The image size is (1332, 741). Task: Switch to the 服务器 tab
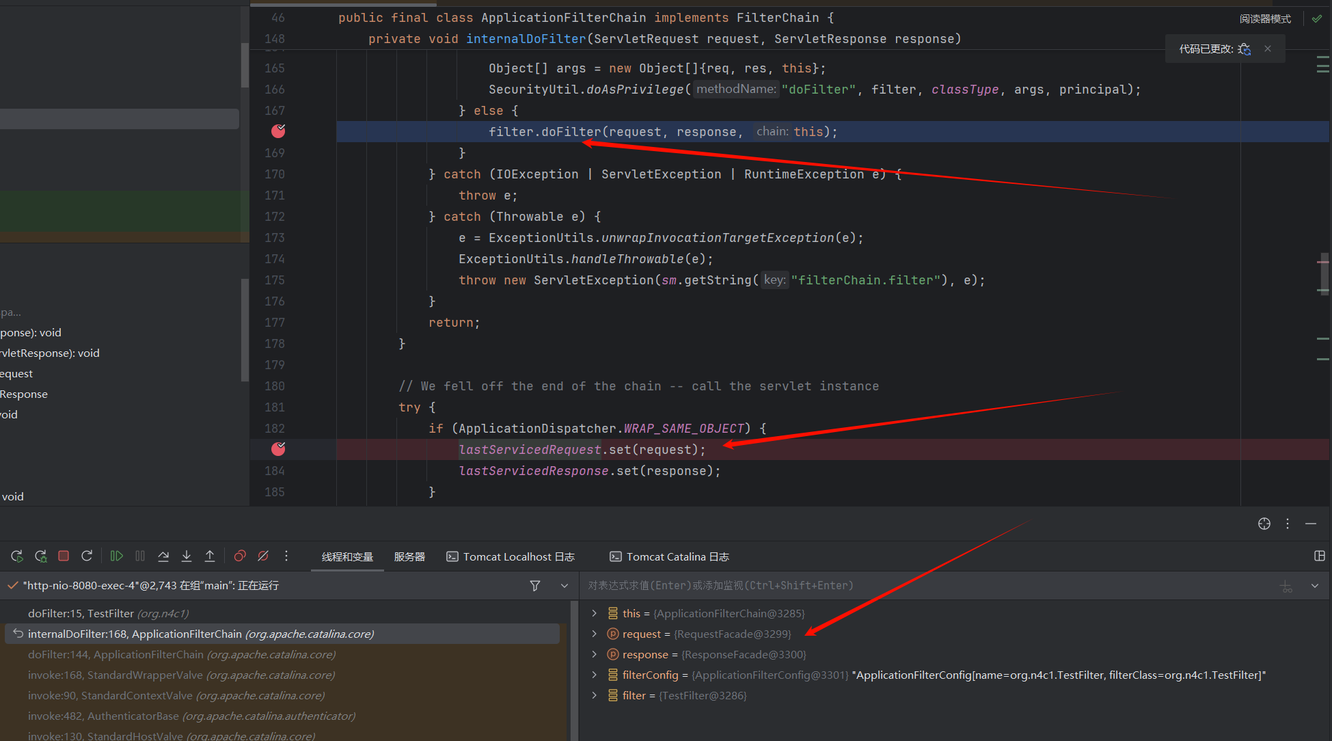tap(409, 557)
